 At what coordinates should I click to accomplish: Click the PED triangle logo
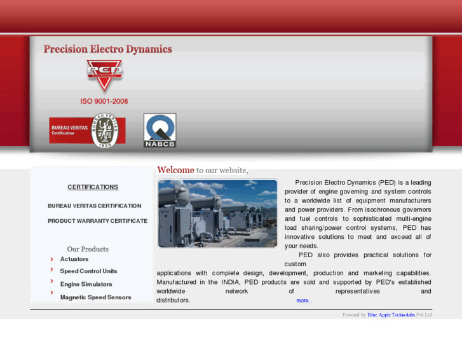pyautogui.click(x=105, y=76)
